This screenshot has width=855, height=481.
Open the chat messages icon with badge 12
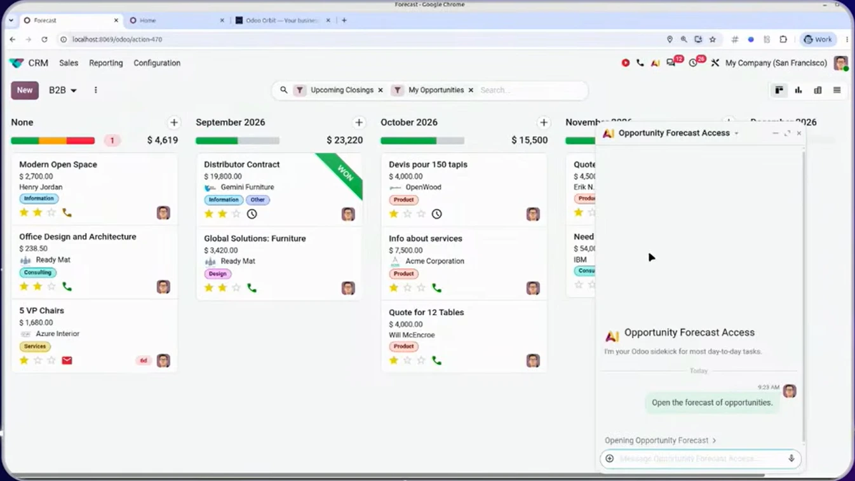pos(671,63)
